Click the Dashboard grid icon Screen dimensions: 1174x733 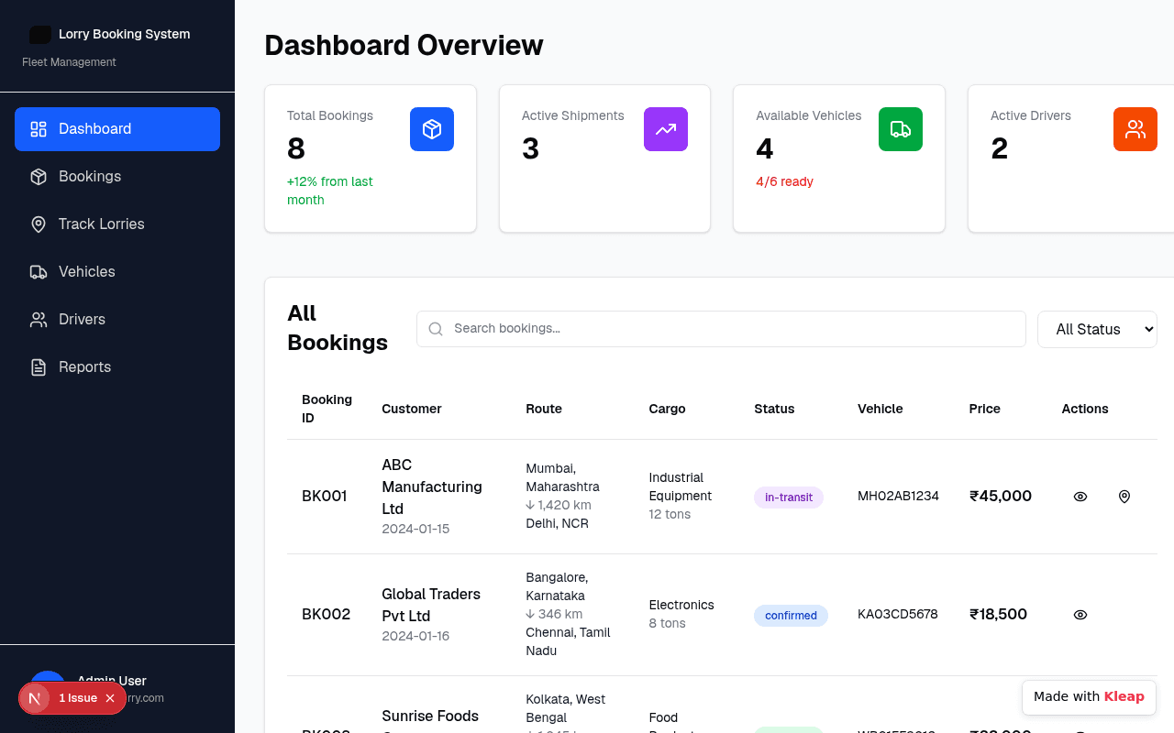39,129
